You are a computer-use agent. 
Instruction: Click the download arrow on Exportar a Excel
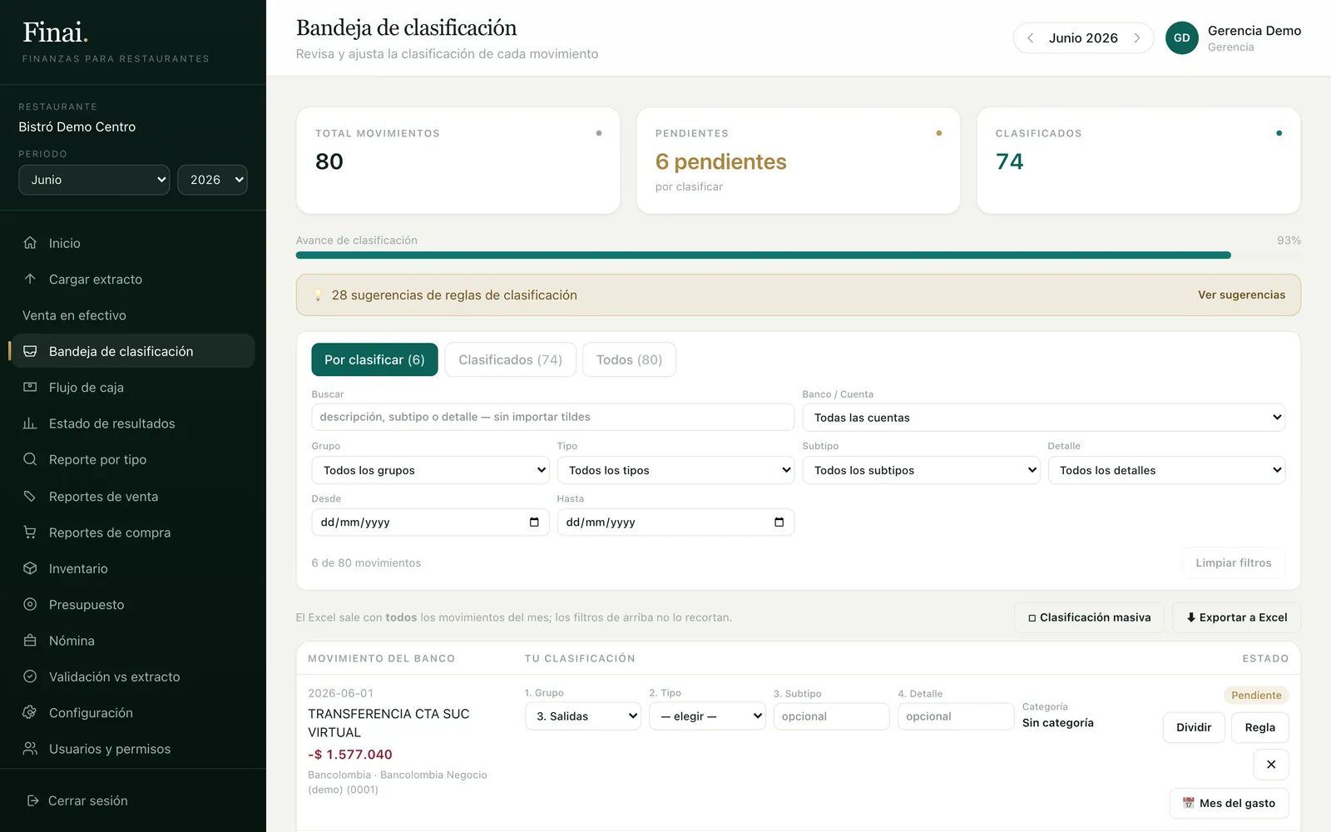coord(1191,617)
